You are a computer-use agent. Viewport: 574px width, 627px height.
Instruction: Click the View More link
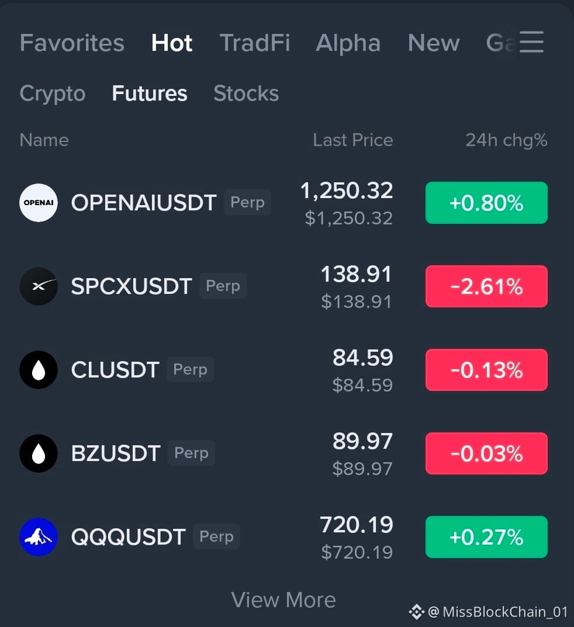pos(283,600)
